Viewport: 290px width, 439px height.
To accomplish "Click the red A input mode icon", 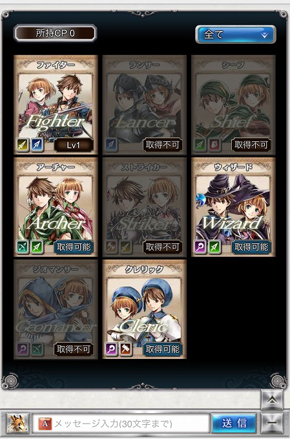I will coord(45,424).
